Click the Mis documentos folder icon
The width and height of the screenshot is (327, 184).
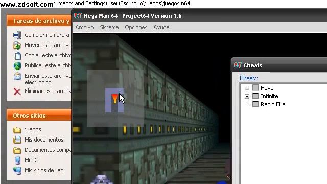click(x=17, y=140)
